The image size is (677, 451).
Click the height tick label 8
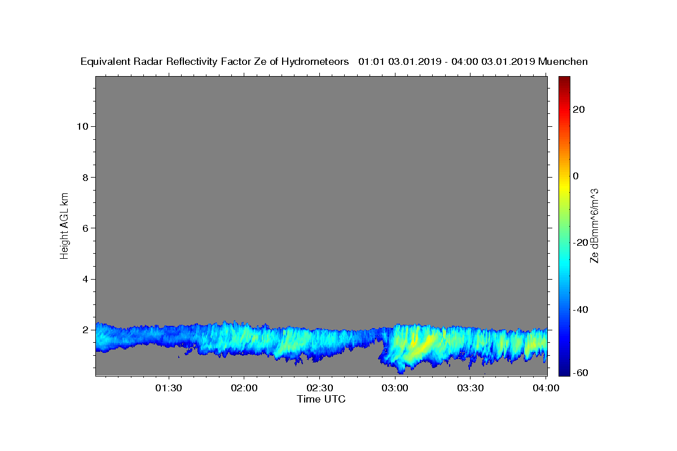[x=85, y=177]
